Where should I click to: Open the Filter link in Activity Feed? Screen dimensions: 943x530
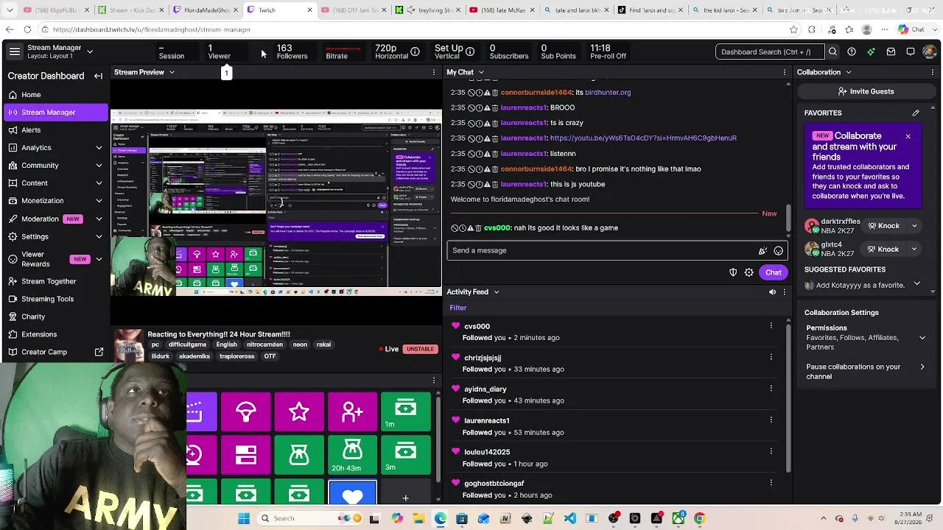tap(458, 308)
